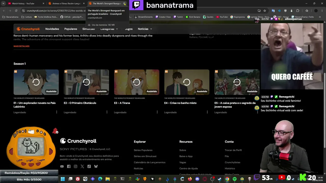Screen dimensions: 326x183
Task: Open Leitura bookmark folder
Action: tap(26, 17)
